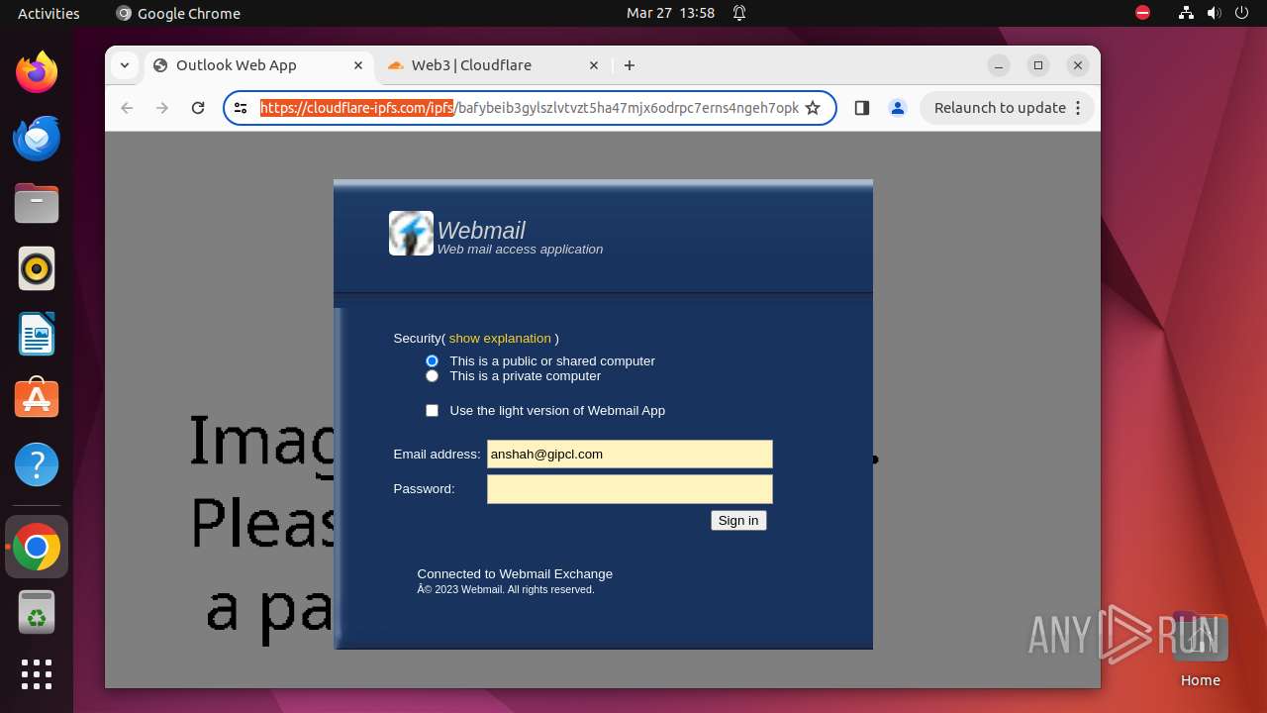Maximize the Chrome window
The height and width of the screenshot is (713, 1267).
(1038, 65)
